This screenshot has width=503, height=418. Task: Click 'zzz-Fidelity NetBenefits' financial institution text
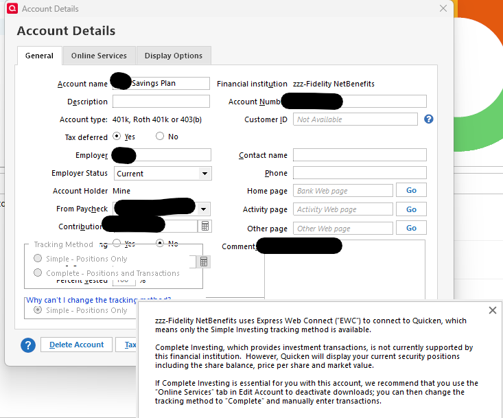(x=334, y=84)
